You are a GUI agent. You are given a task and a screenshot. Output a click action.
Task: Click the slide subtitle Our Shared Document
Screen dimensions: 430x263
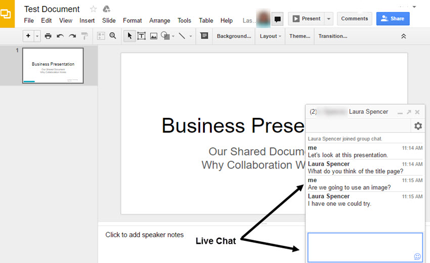point(256,151)
